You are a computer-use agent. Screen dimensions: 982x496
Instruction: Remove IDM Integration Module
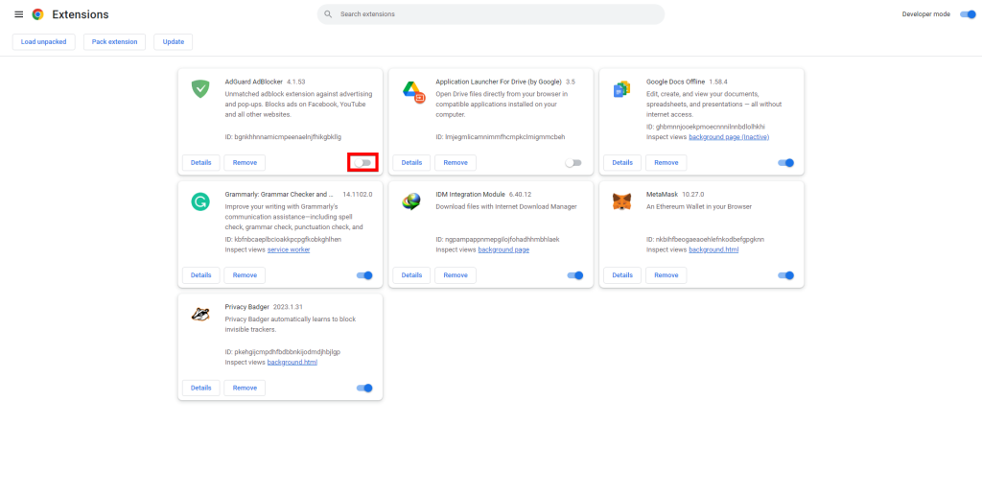(x=456, y=275)
